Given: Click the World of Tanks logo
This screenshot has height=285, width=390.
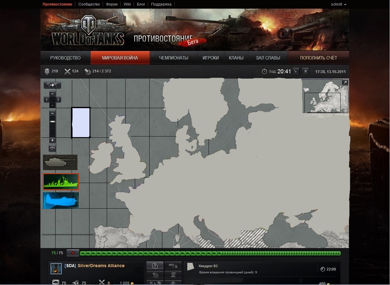Looking at the screenshot, I should click(x=88, y=31).
